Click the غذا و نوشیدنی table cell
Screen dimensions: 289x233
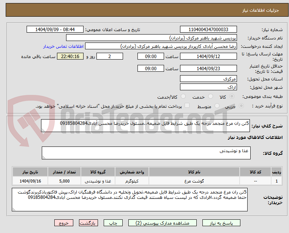pos(98,181)
